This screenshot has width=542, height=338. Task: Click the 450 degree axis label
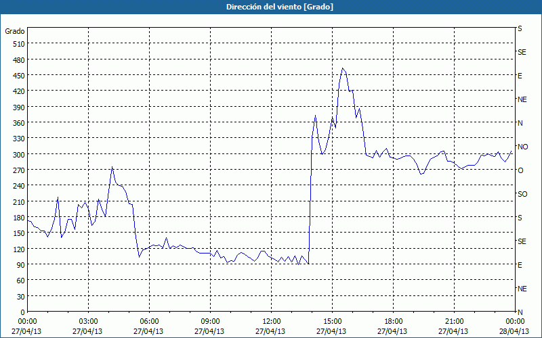pos(19,76)
